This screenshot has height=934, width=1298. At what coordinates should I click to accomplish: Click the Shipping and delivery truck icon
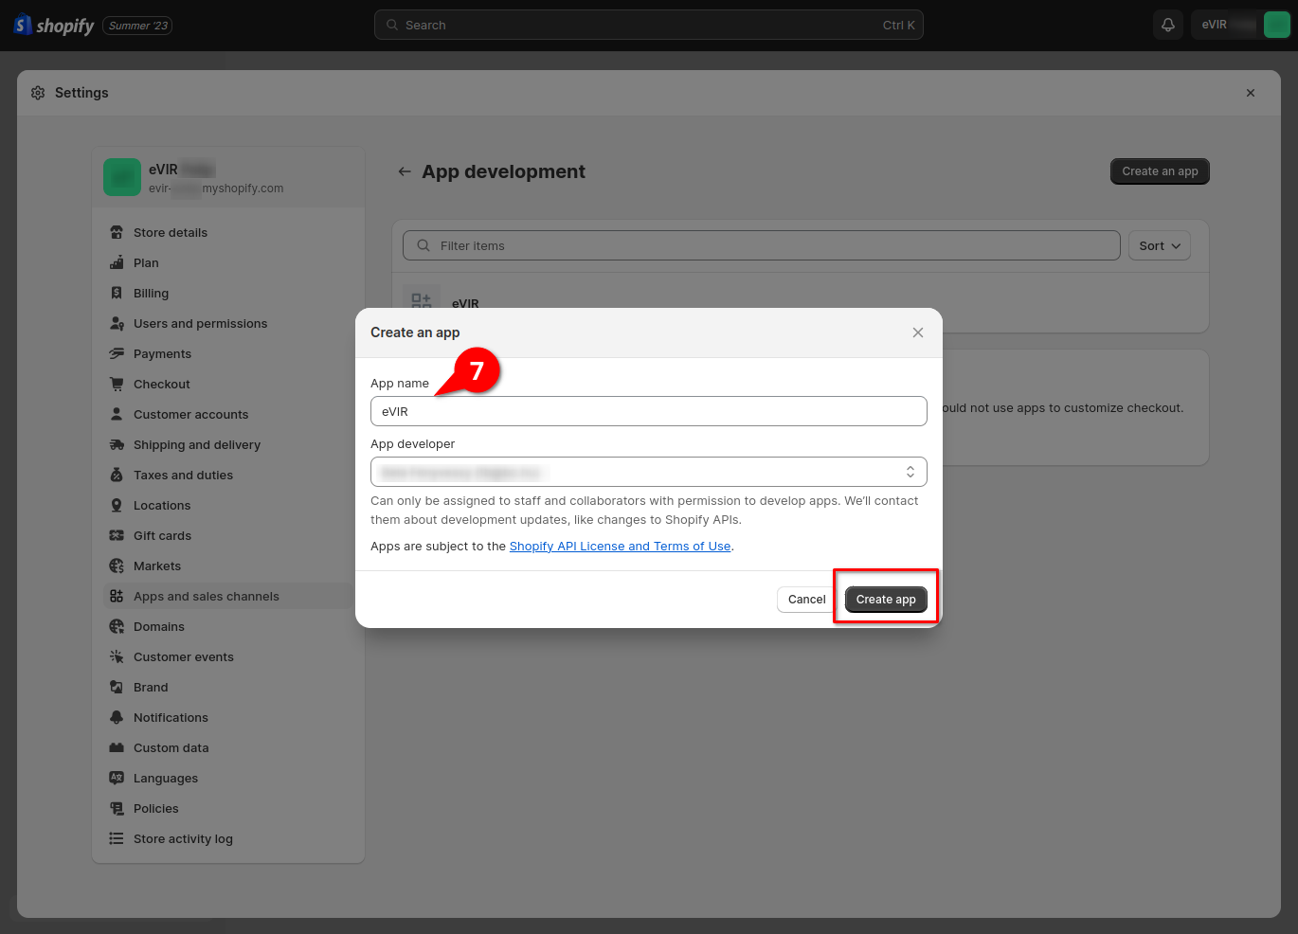pos(117,444)
